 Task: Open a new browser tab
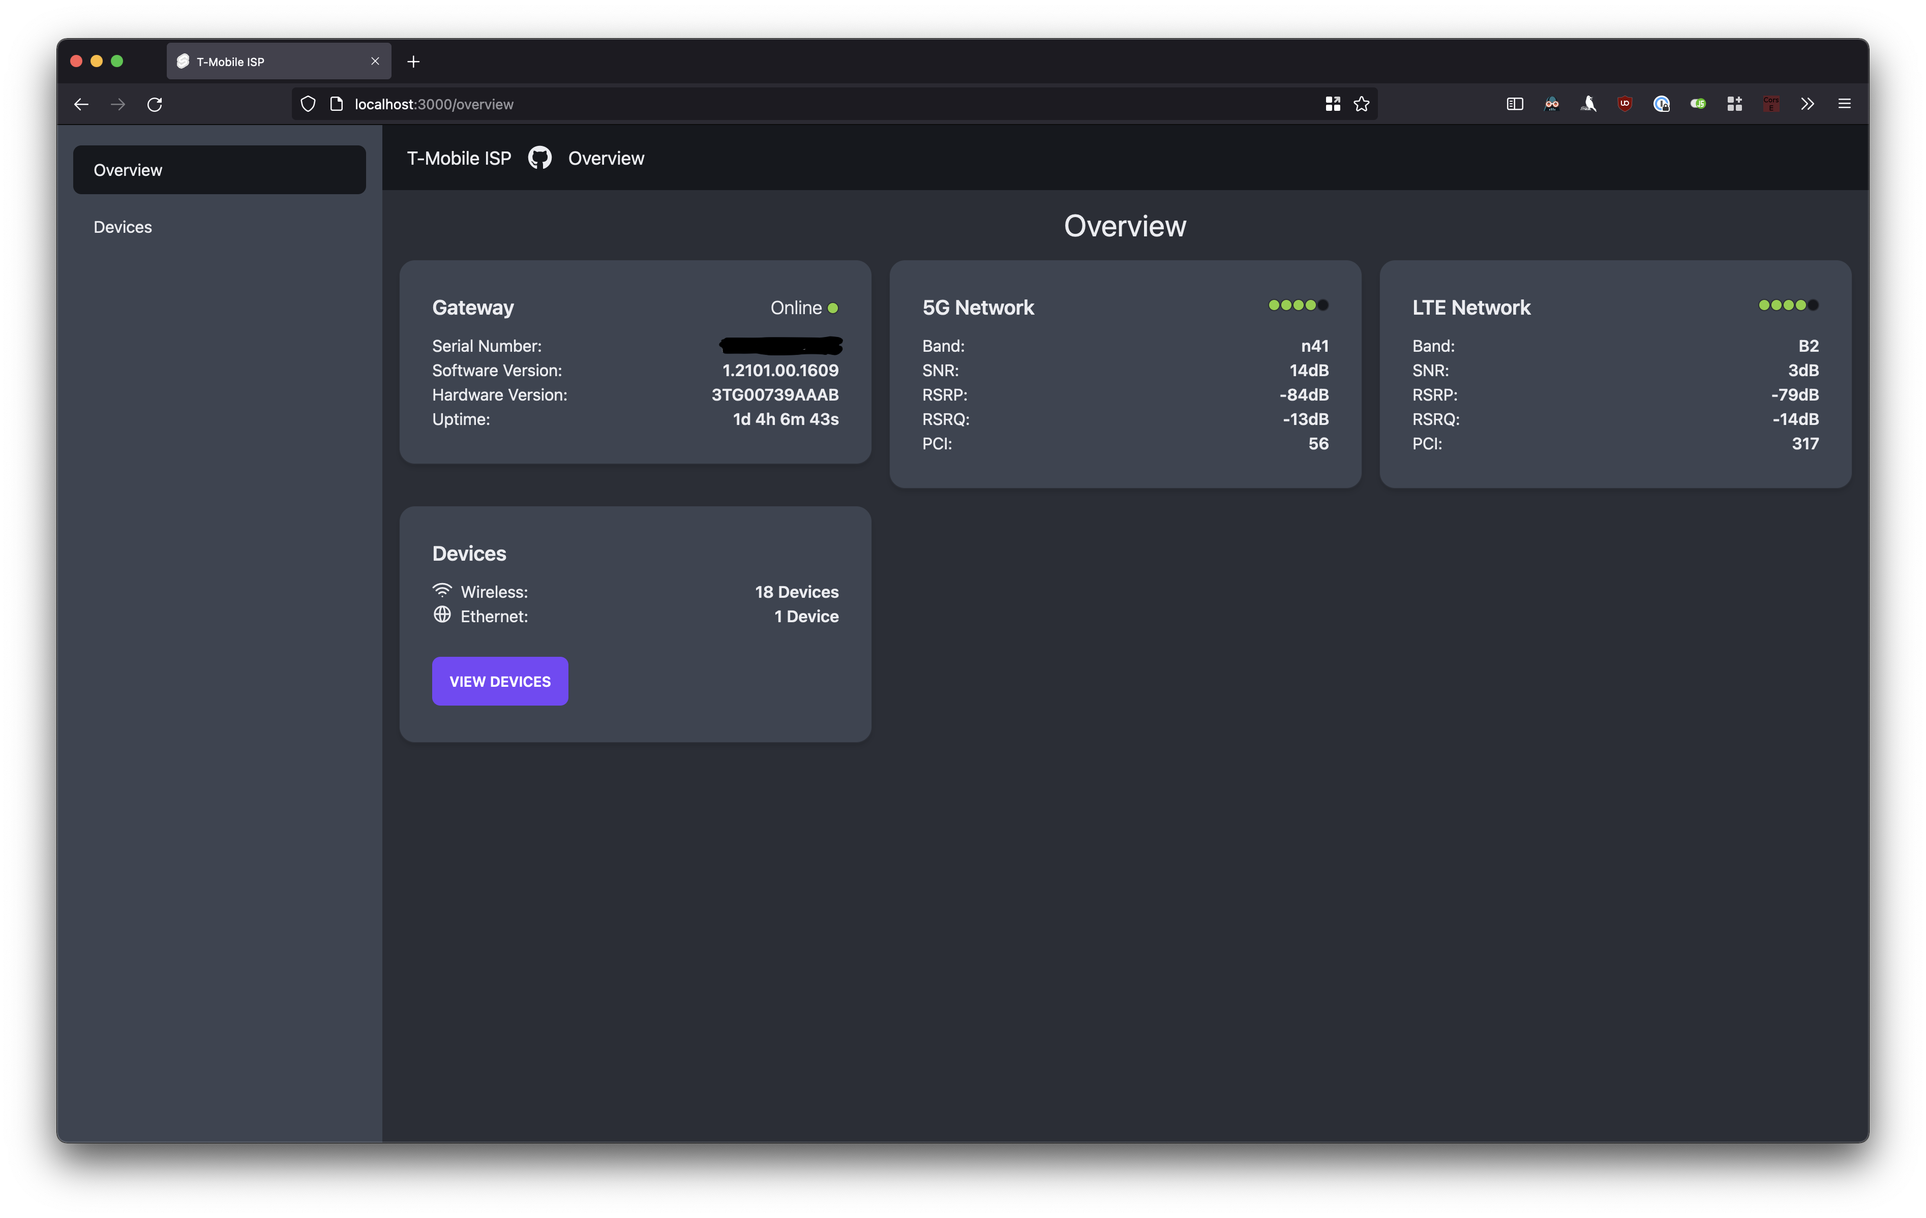click(413, 62)
